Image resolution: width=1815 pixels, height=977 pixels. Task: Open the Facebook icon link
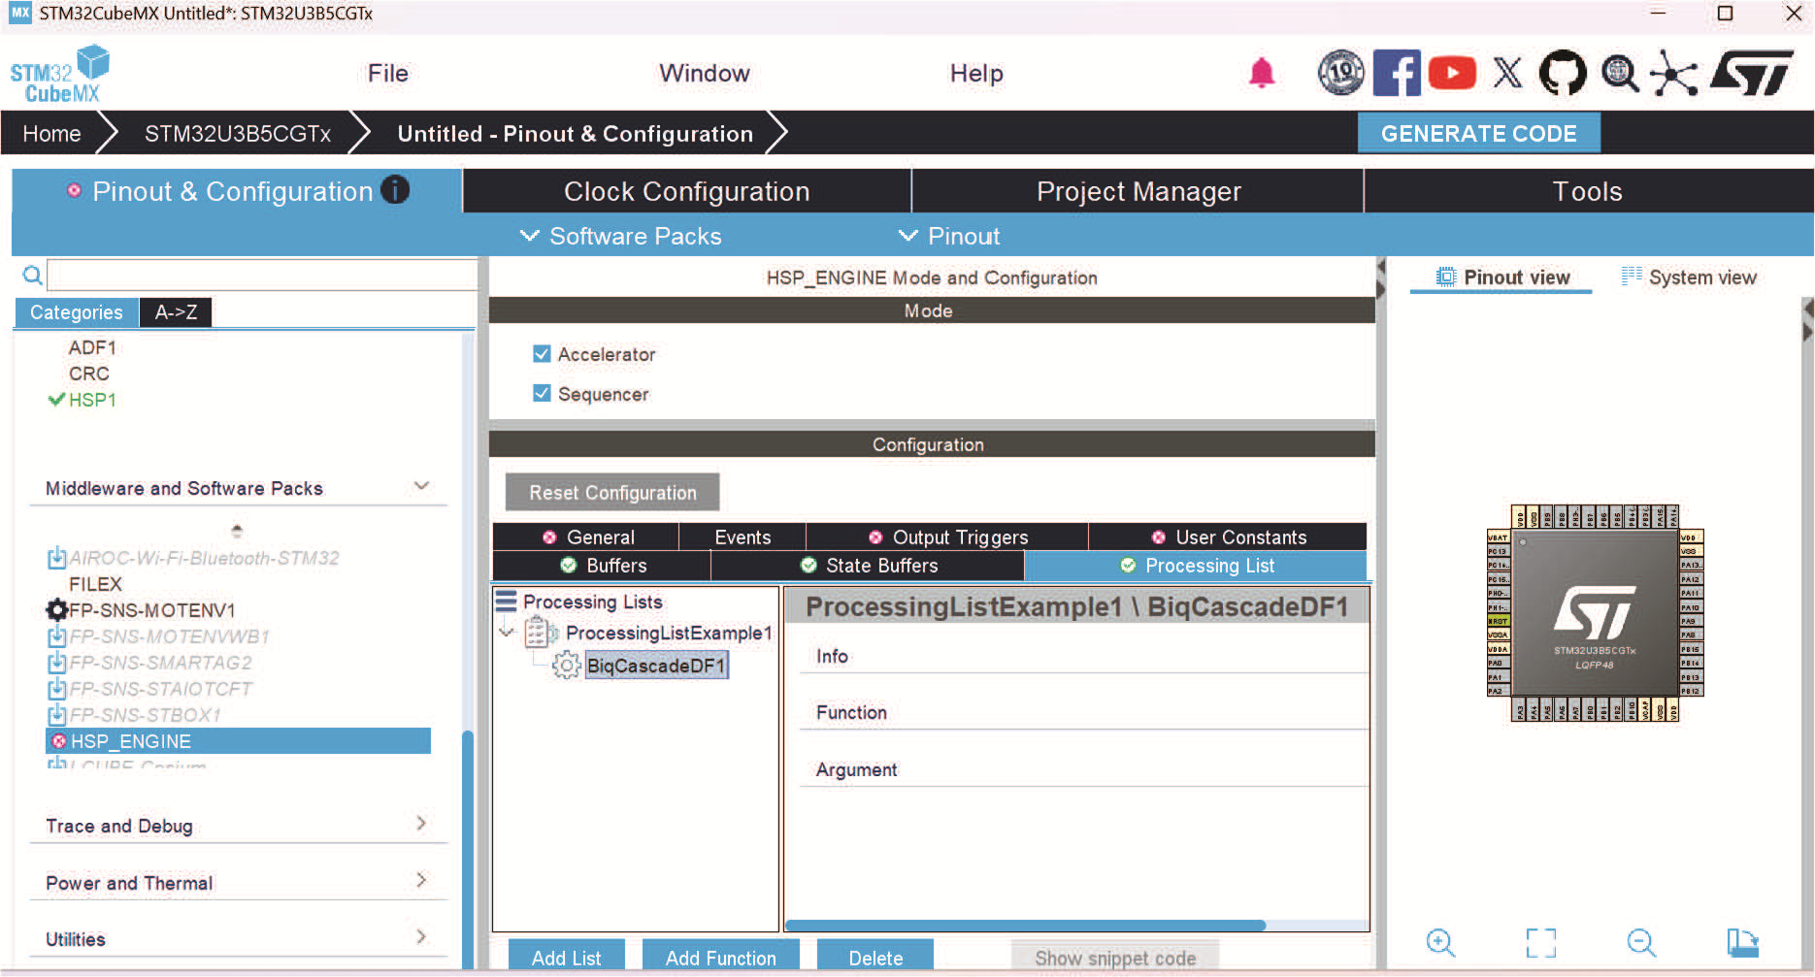pos(1397,73)
